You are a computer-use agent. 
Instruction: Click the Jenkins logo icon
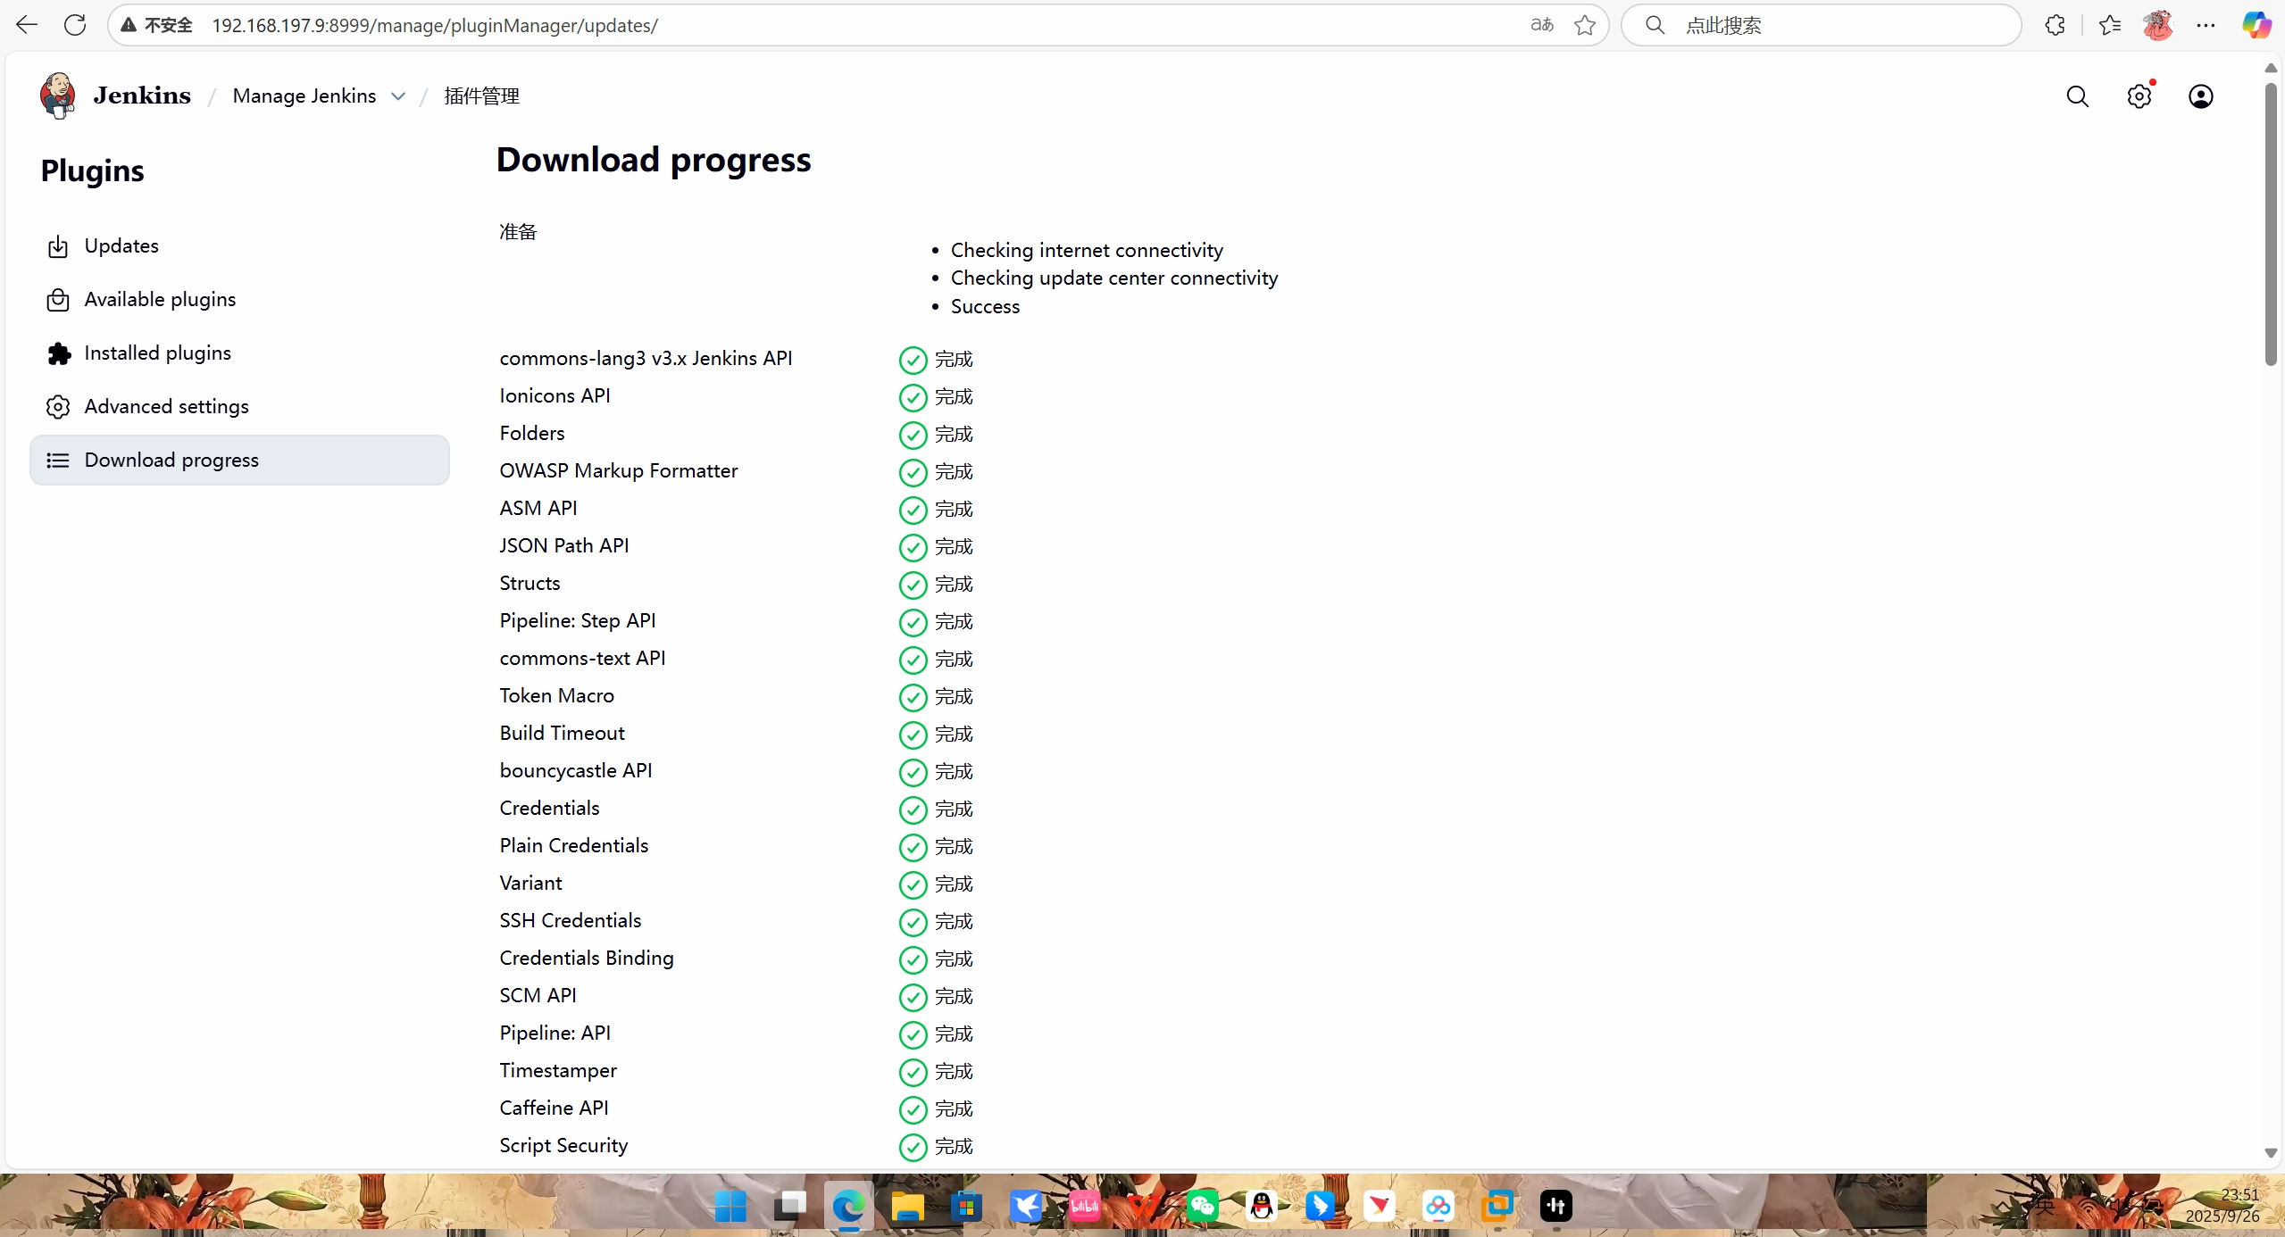tap(58, 95)
